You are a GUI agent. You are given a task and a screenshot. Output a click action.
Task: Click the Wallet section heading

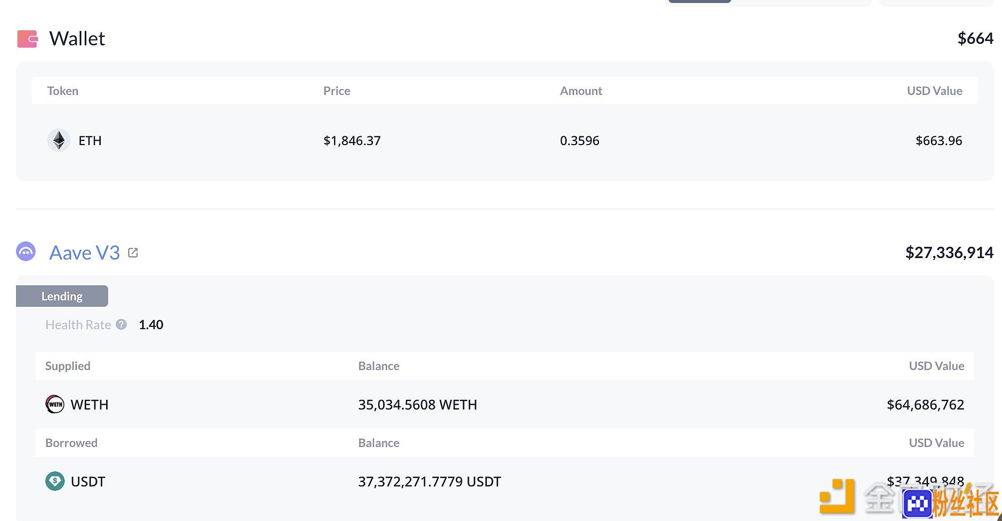coord(77,38)
